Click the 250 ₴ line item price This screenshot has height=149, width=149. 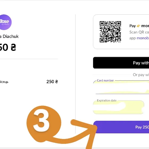tap(52, 82)
